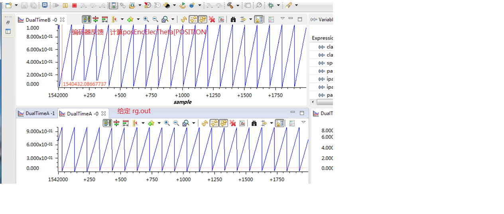Click the yellow Suspend button in main toolbar
This screenshot has height=214, width=504.
[65, 6]
